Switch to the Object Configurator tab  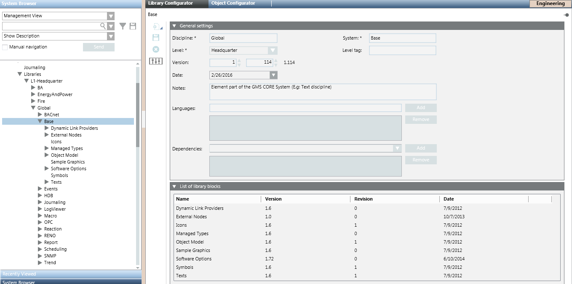(233, 3)
